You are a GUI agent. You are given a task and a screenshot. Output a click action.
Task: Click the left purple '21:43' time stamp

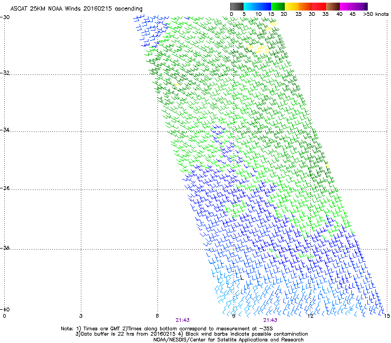[x=182, y=320]
